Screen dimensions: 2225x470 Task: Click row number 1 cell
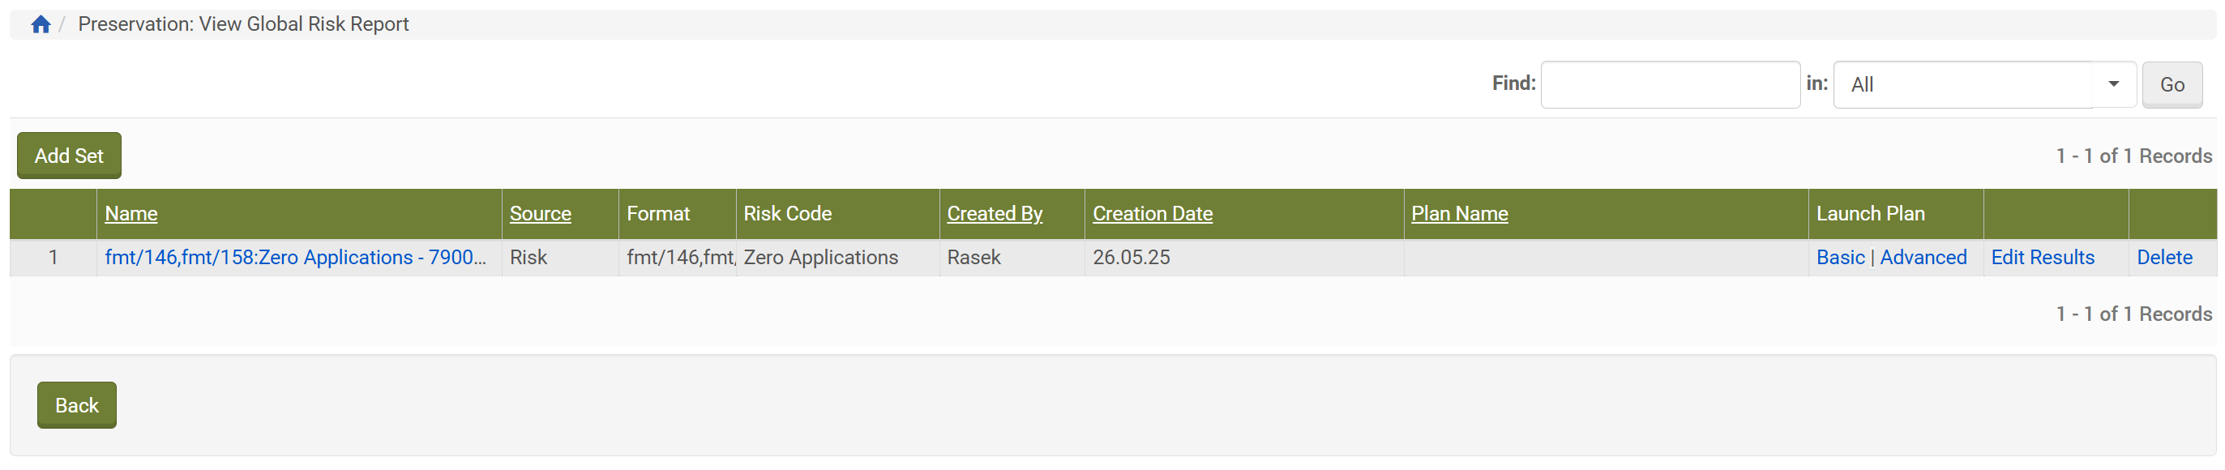53,258
